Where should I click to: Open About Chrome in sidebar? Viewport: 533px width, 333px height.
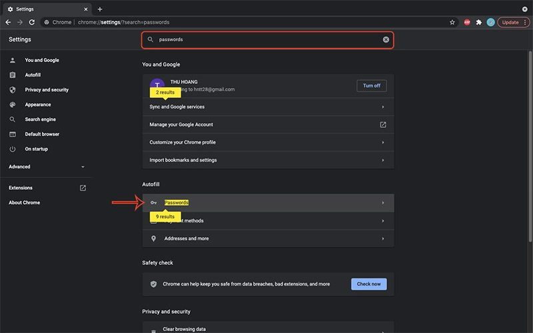point(24,202)
